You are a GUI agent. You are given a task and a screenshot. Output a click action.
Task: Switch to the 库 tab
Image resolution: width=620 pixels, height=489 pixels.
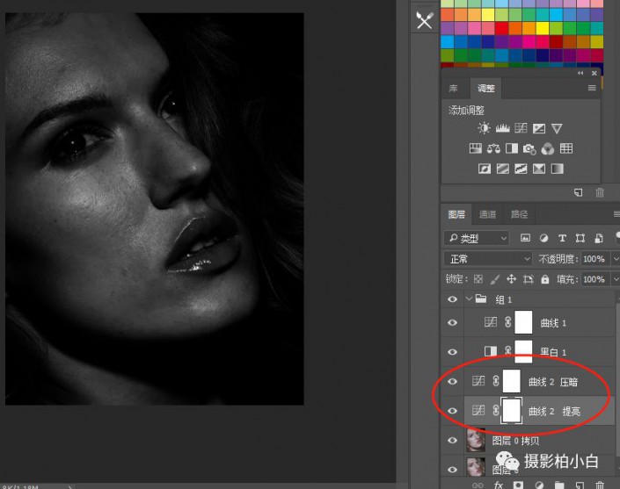pyautogui.click(x=454, y=89)
